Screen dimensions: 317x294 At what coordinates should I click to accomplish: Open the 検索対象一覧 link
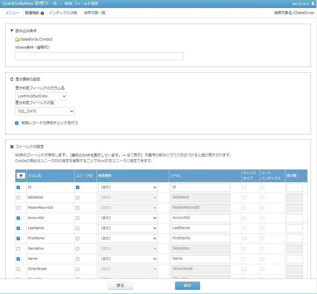tap(95, 13)
